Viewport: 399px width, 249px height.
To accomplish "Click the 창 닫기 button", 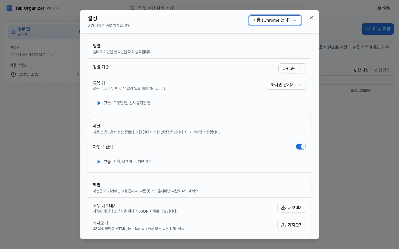I will coord(382,70).
